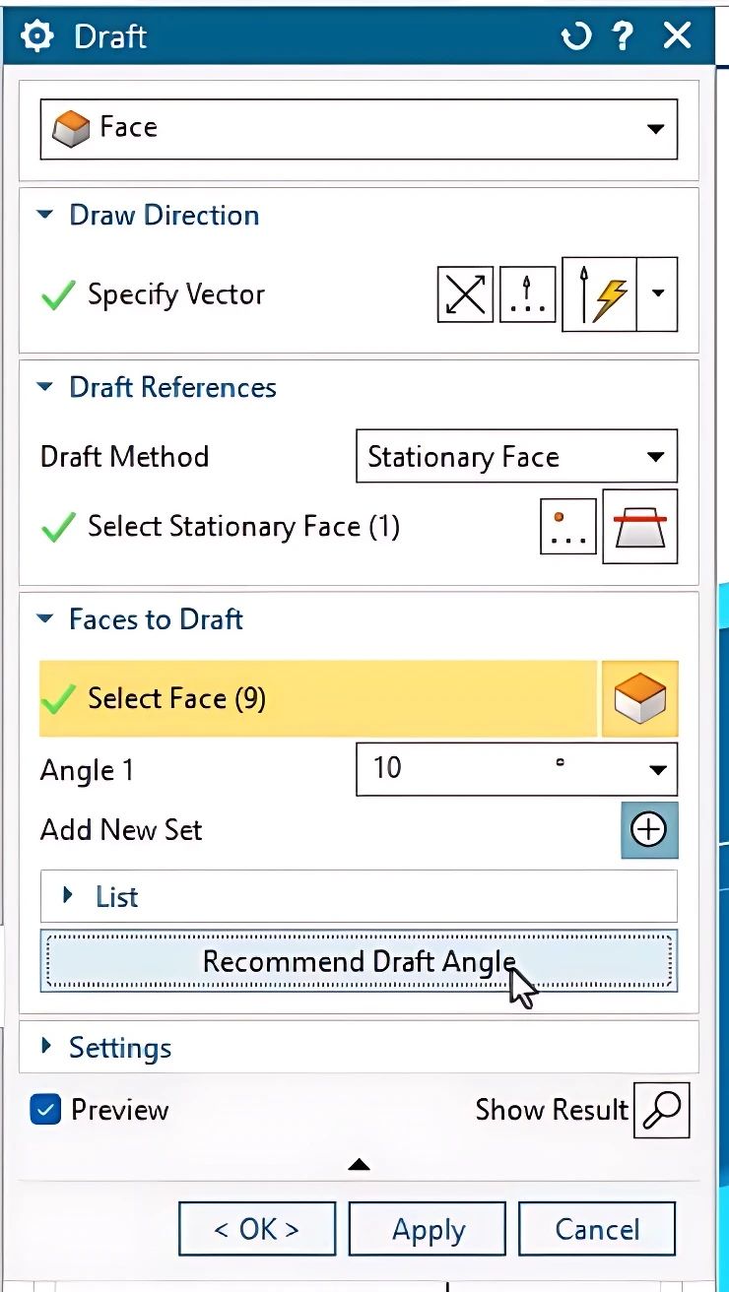The width and height of the screenshot is (729, 1292).
Task: Toggle the Preview checkbox
Action: point(45,1110)
